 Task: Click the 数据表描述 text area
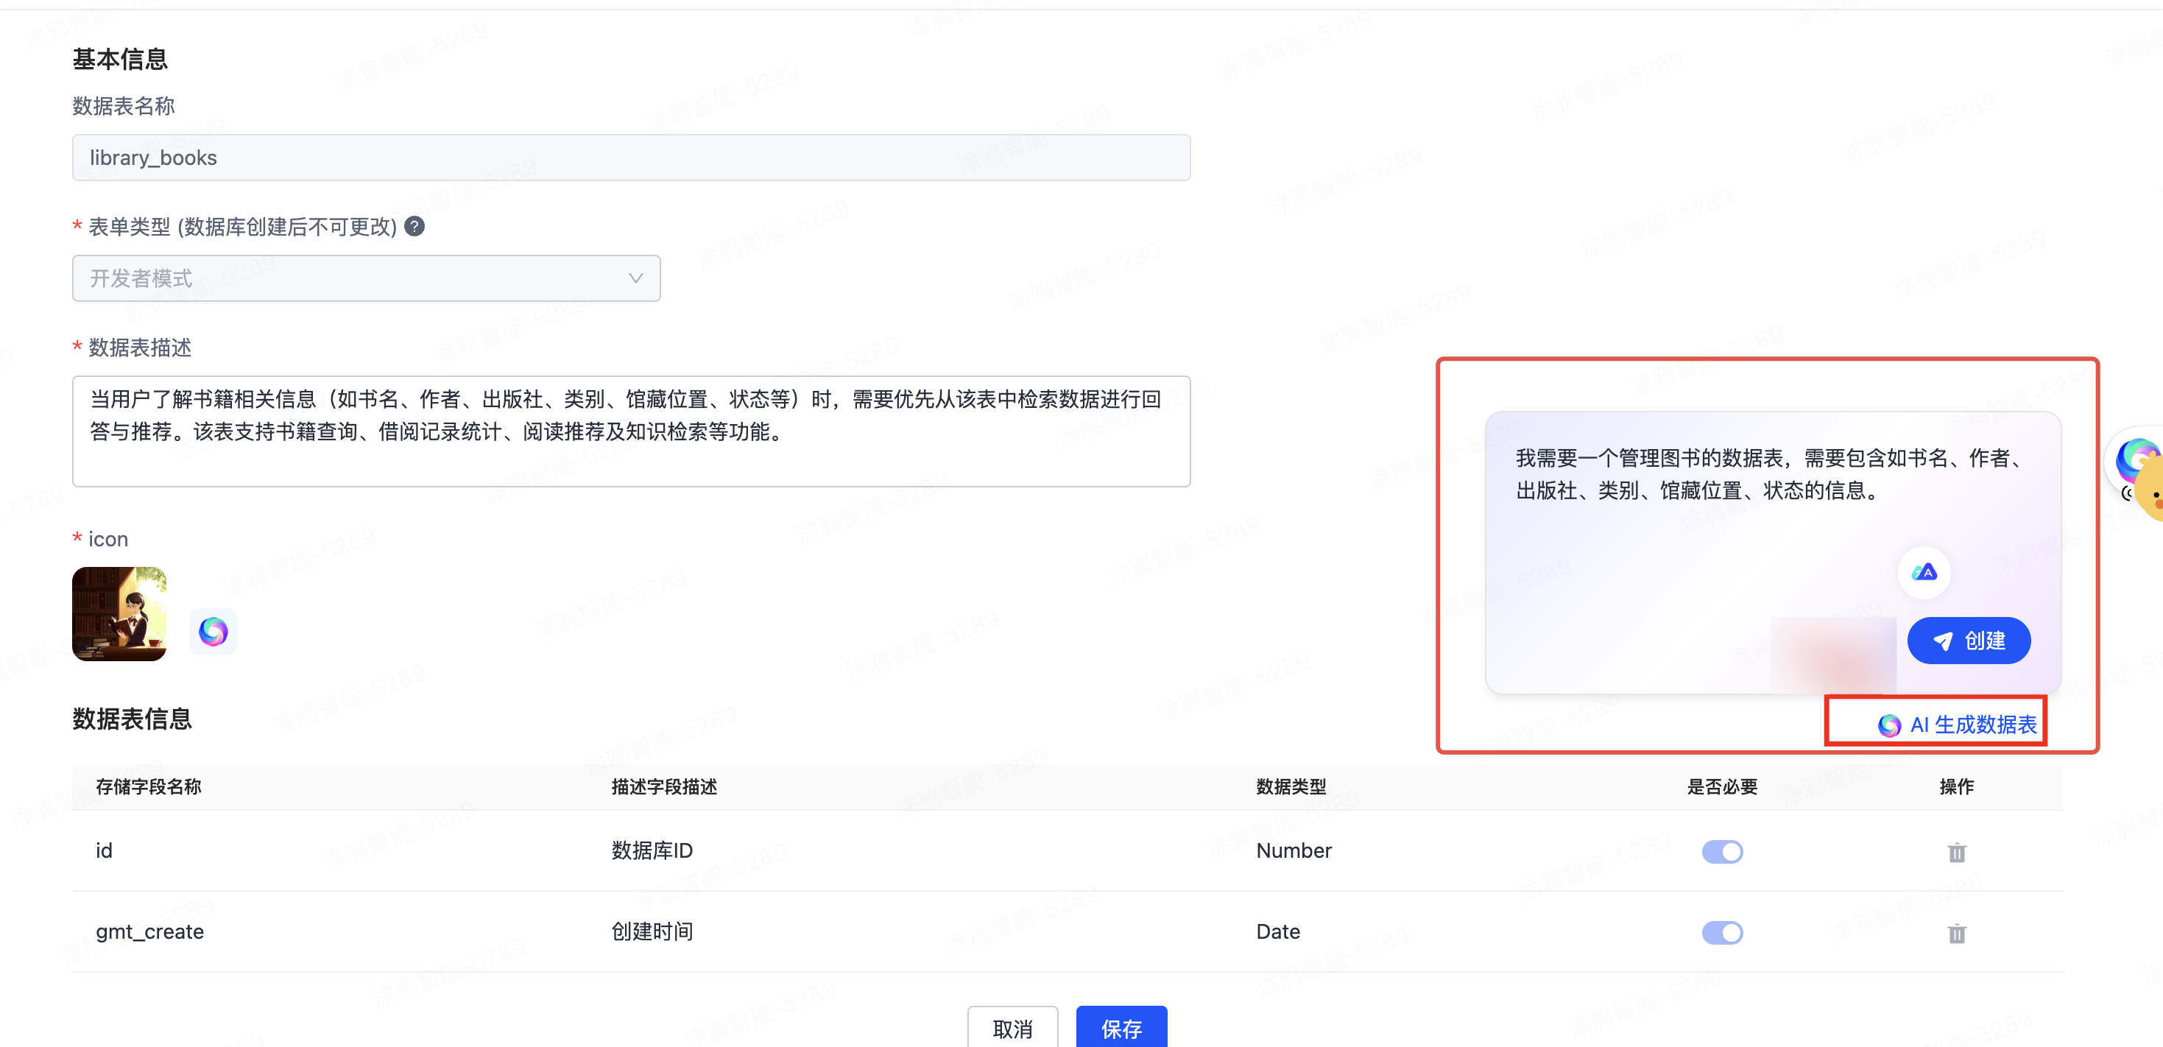[x=631, y=431]
